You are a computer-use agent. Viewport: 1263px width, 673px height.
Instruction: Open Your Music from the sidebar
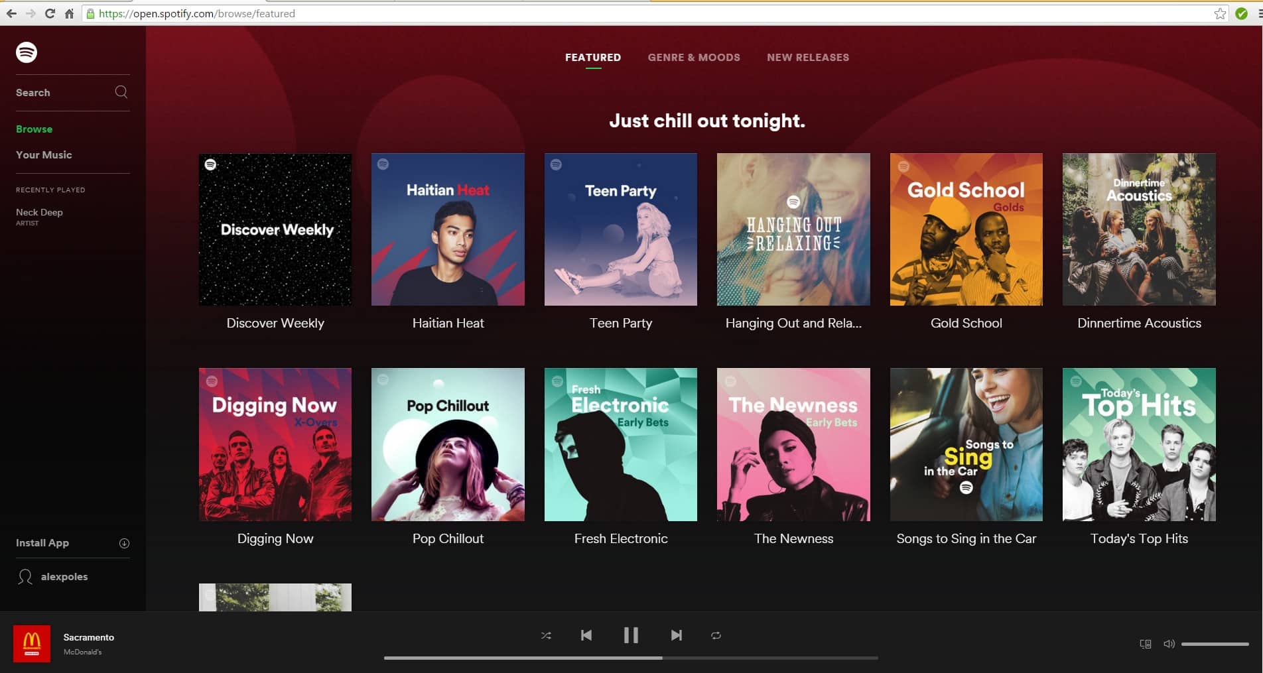coord(43,154)
